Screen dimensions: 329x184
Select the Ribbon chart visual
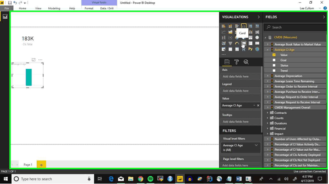(x=257, y=32)
